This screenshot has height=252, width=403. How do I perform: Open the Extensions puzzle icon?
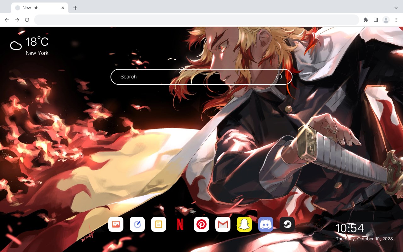(366, 20)
